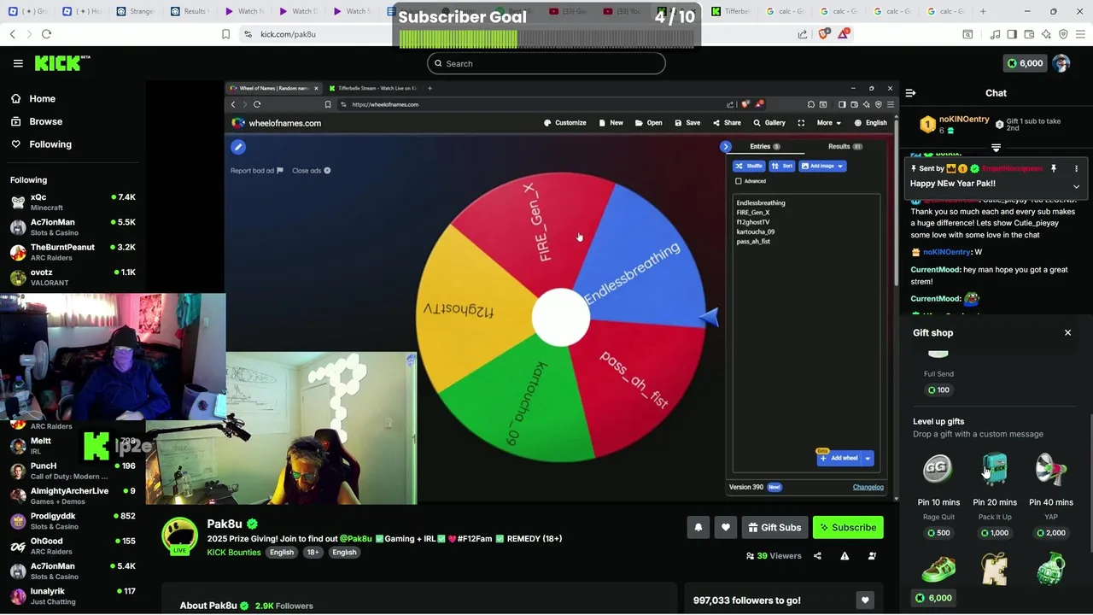Click Pak8u channel avatar

(x=180, y=536)
